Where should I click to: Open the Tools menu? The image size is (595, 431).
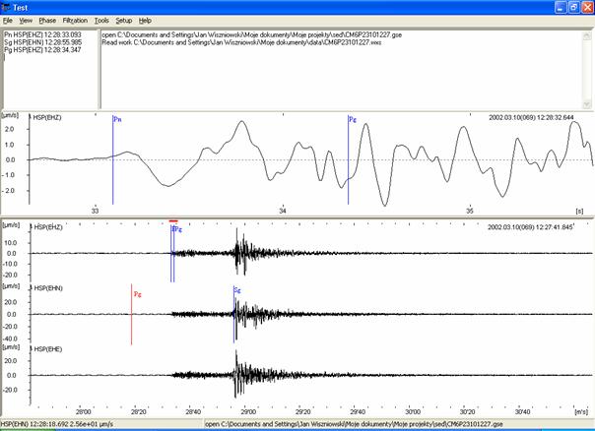click(x=101, y=21)
